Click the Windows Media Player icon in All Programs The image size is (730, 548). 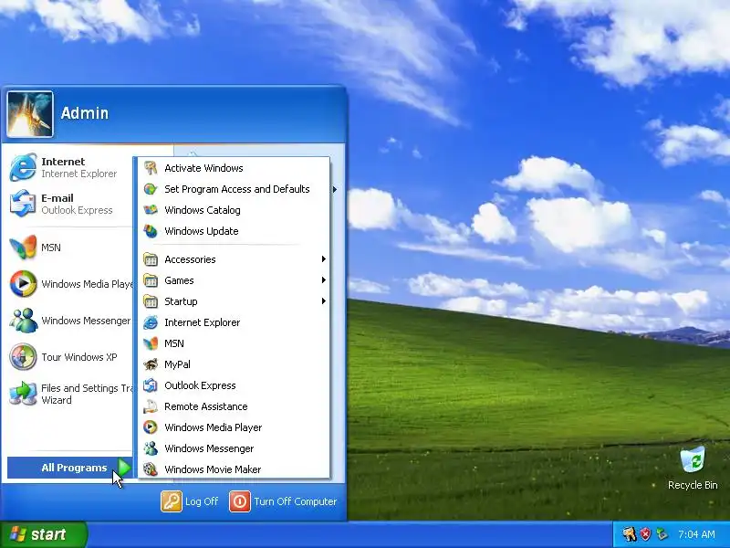pyautogui.click(x=151, y=427)
